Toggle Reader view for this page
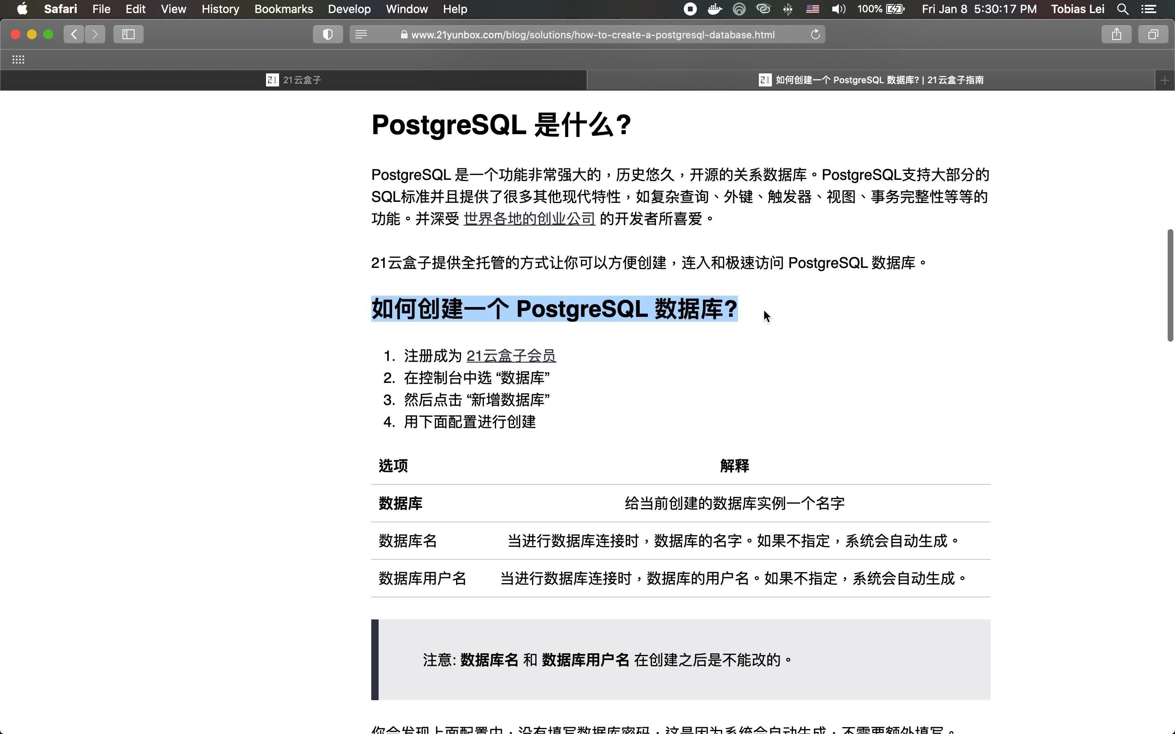Screen dimensions: 1175x734 click(x=362, y=34)
